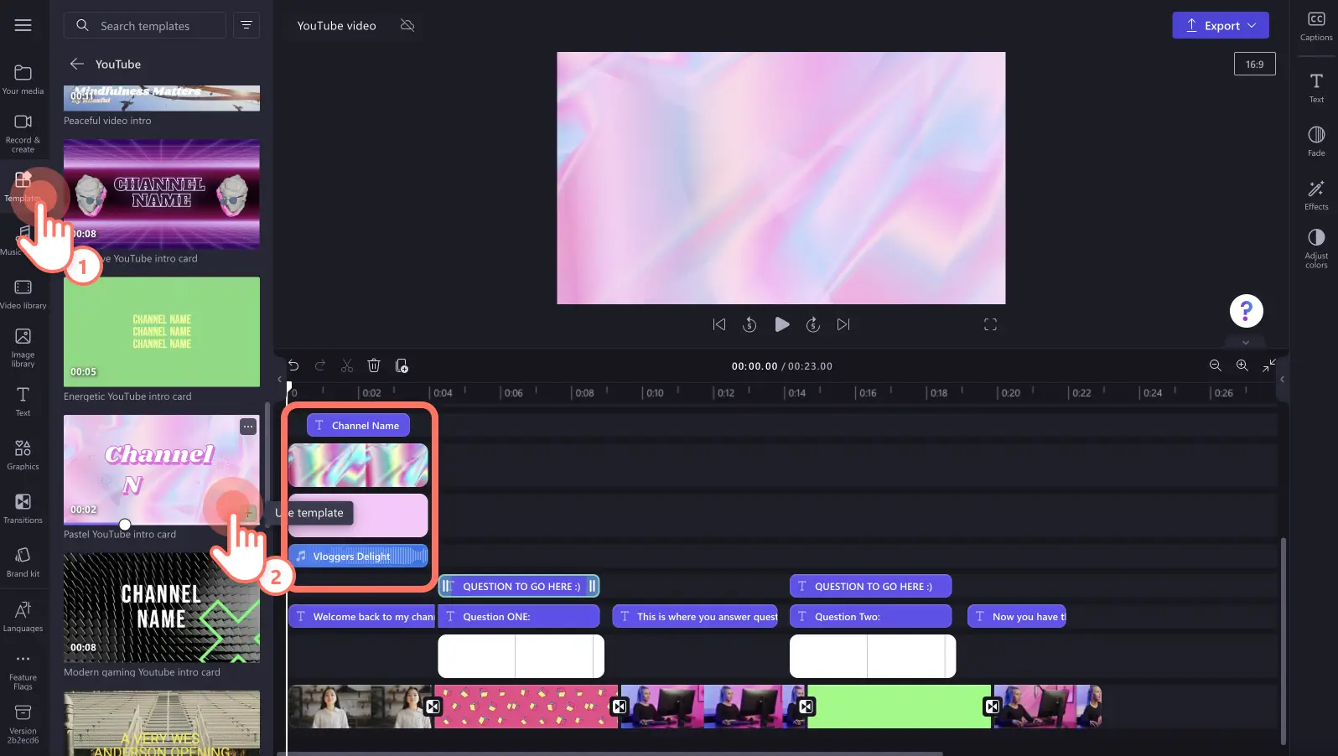Open the Export dropdown

pyautogui.click(x=1220, y=25)
